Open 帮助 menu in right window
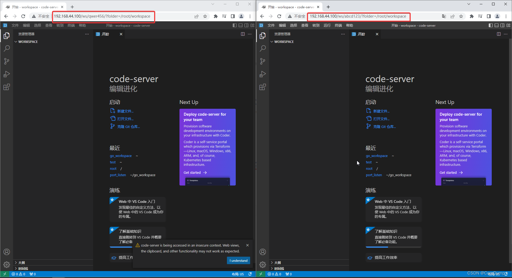 pyautogui.click(x=350, y=25)
